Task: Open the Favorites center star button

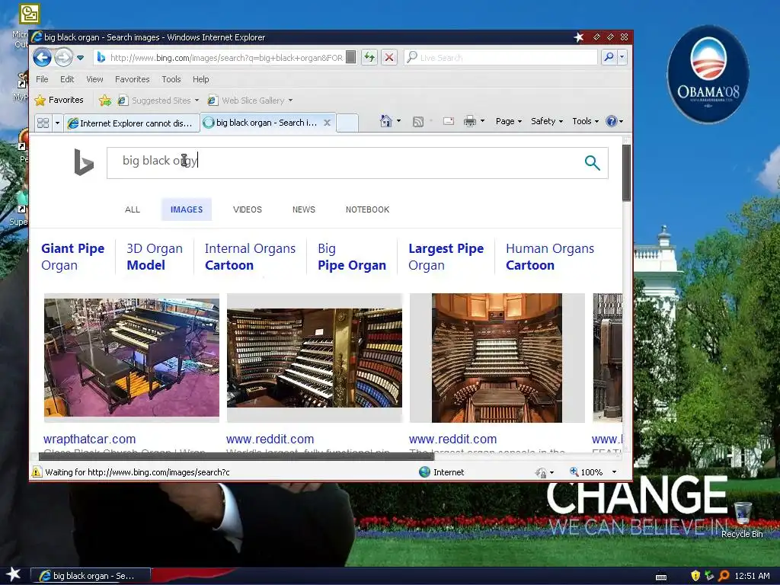Action: coord(59,100)
